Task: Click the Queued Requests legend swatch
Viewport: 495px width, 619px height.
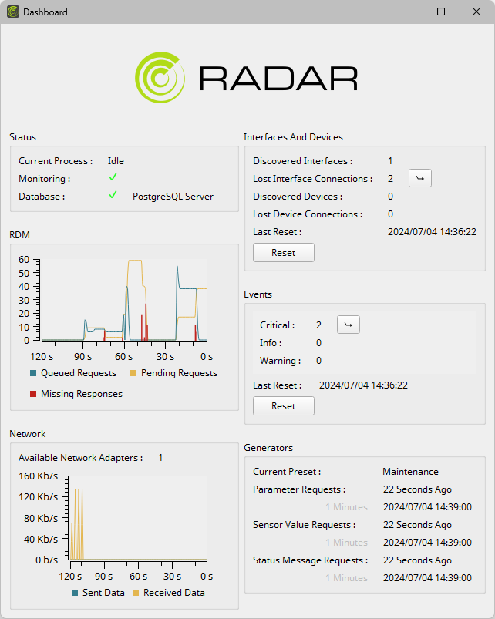Action: tap(33, 373)
